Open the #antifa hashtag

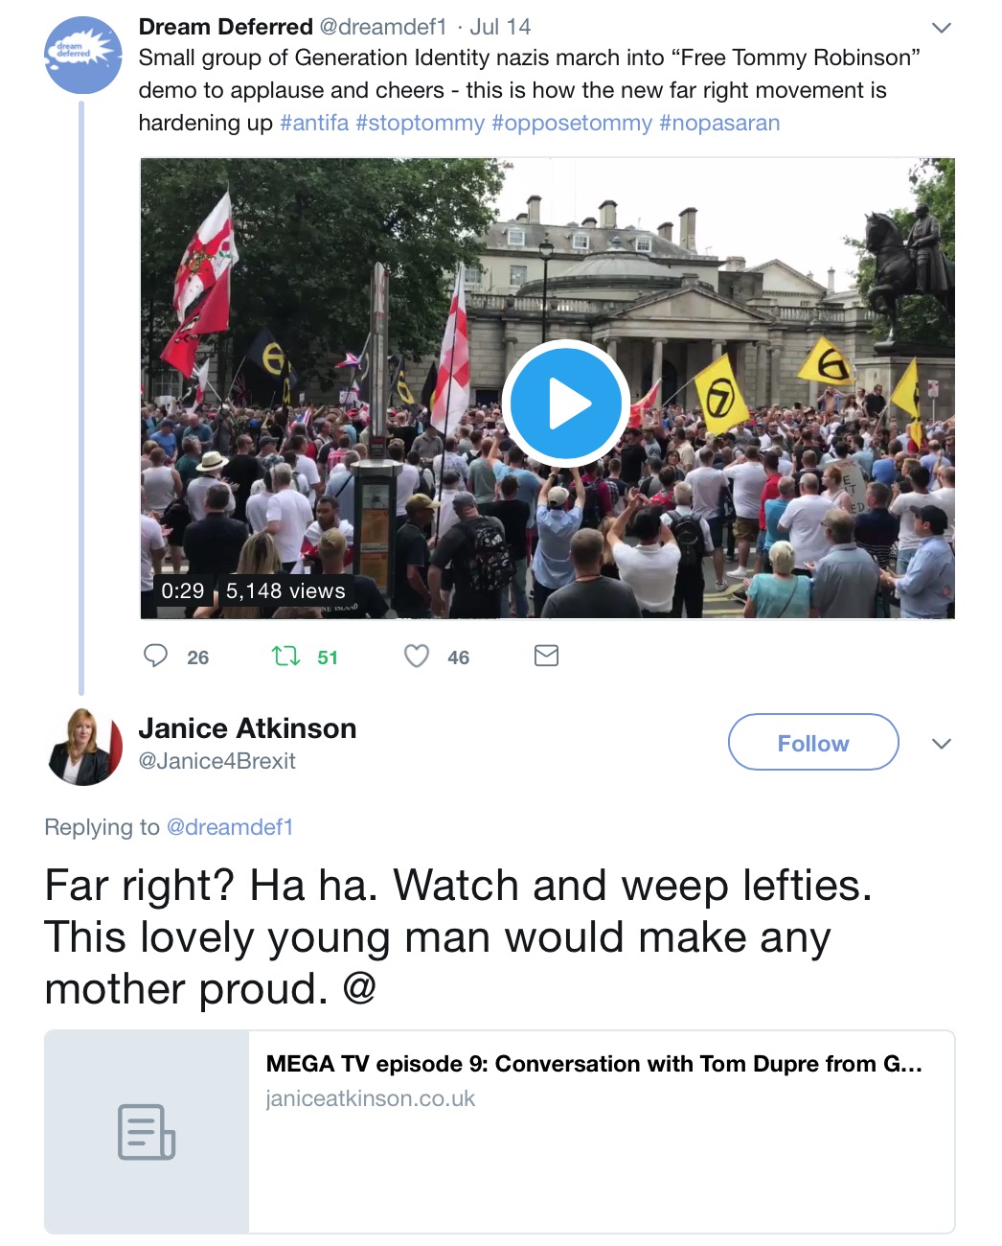(x=314, y=123)
